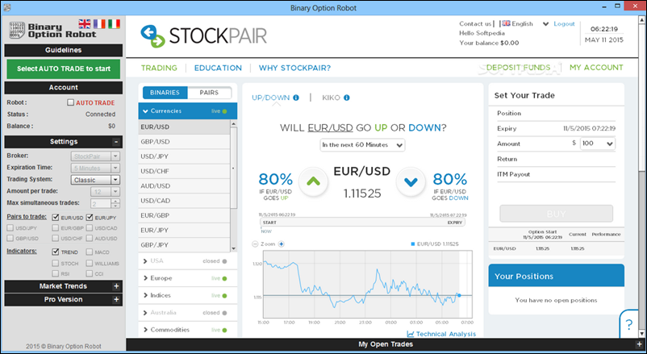Click Select AUTO TRADE to start button
647x354 pixels.
click(64, 69)
